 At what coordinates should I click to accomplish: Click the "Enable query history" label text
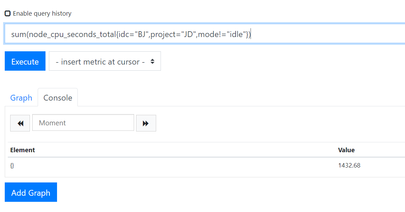pyautogui.click(x=42, y=14)
